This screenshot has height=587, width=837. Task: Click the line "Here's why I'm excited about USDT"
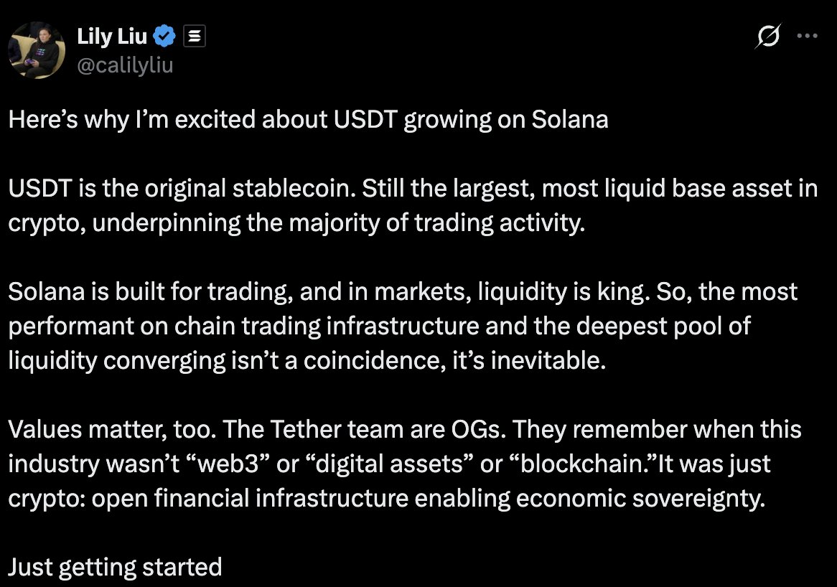click(308, 120)
